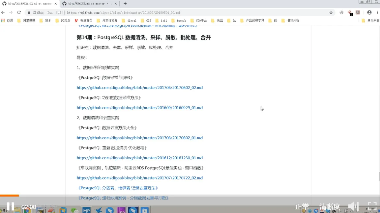The image size is (380, 213).
Task: Click the page vertical scrollbar thumb
Action: (x=379, y=176)
